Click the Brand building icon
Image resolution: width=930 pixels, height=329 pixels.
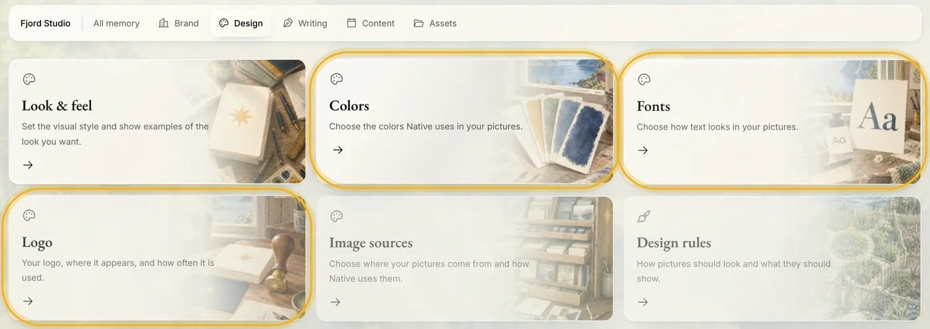pyautogui.click(x=164, y=23)
